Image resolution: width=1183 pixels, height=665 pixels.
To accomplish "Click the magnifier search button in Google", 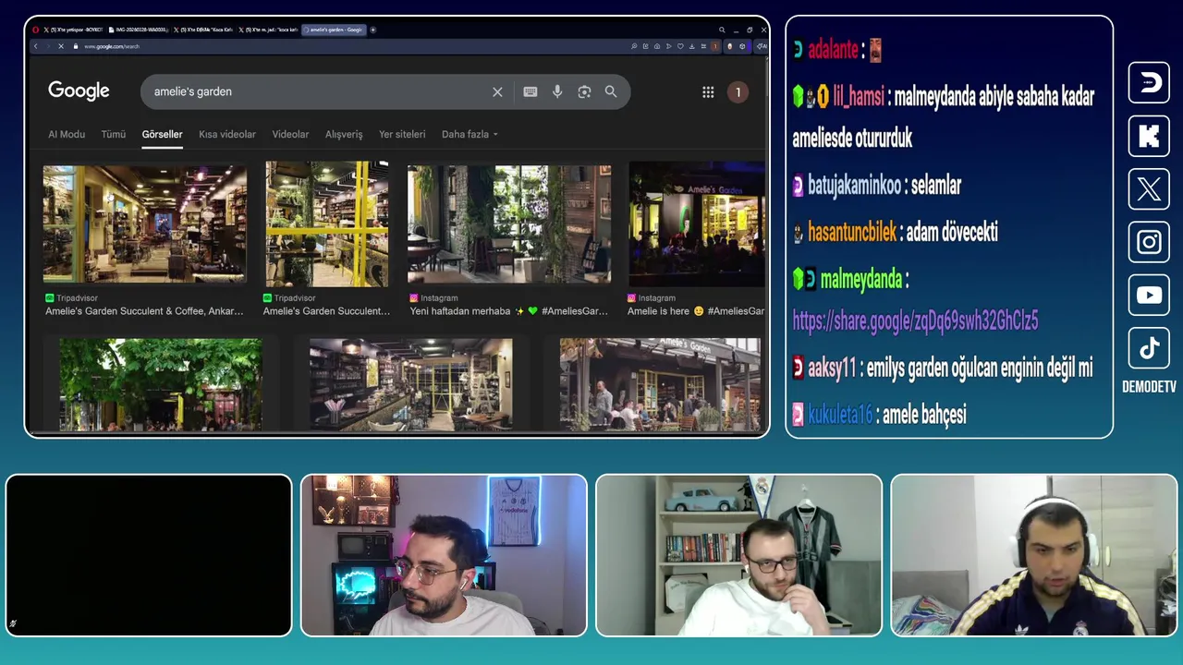I will [x=611, y=91].
